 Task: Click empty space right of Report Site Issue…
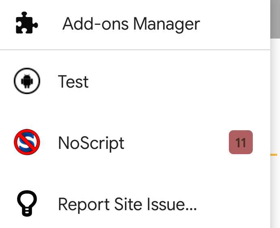(x=232, y=204)
